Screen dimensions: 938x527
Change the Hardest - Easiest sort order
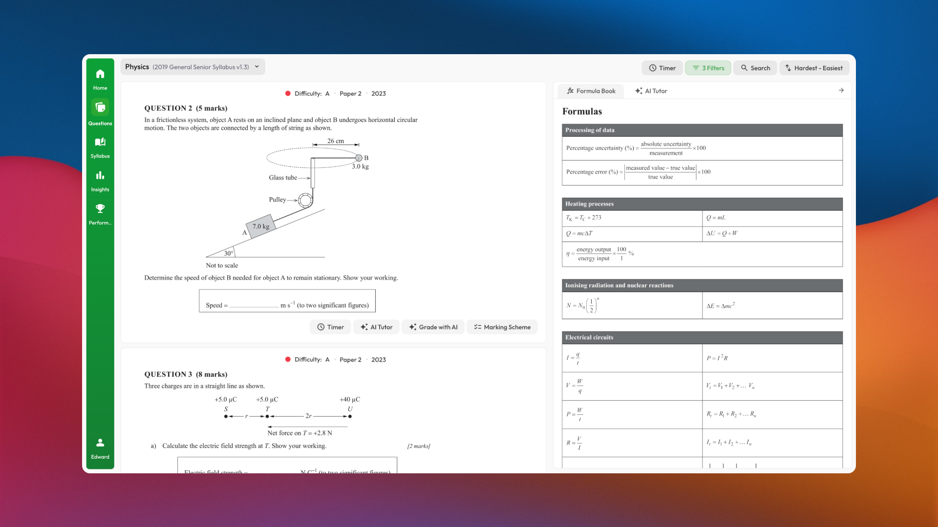click(813, 68)
